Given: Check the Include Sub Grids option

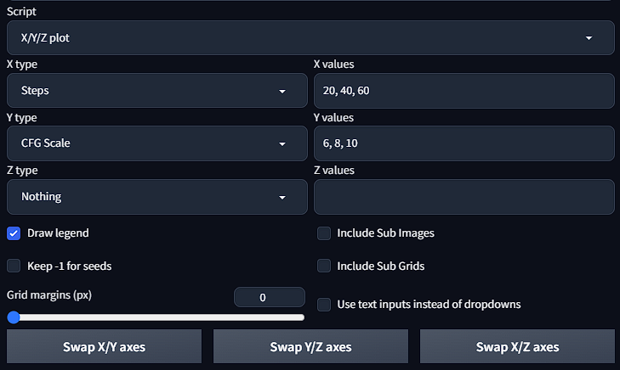Looking at the screenshot, I should tap(324, 266).
